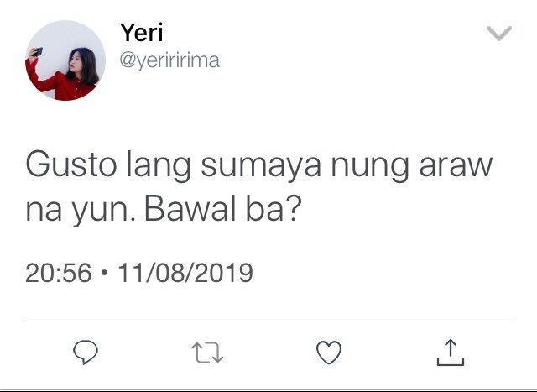This screenshot has height=392, width=537.
Task: Tap the share button under the tweet
Action: point(451,353)
